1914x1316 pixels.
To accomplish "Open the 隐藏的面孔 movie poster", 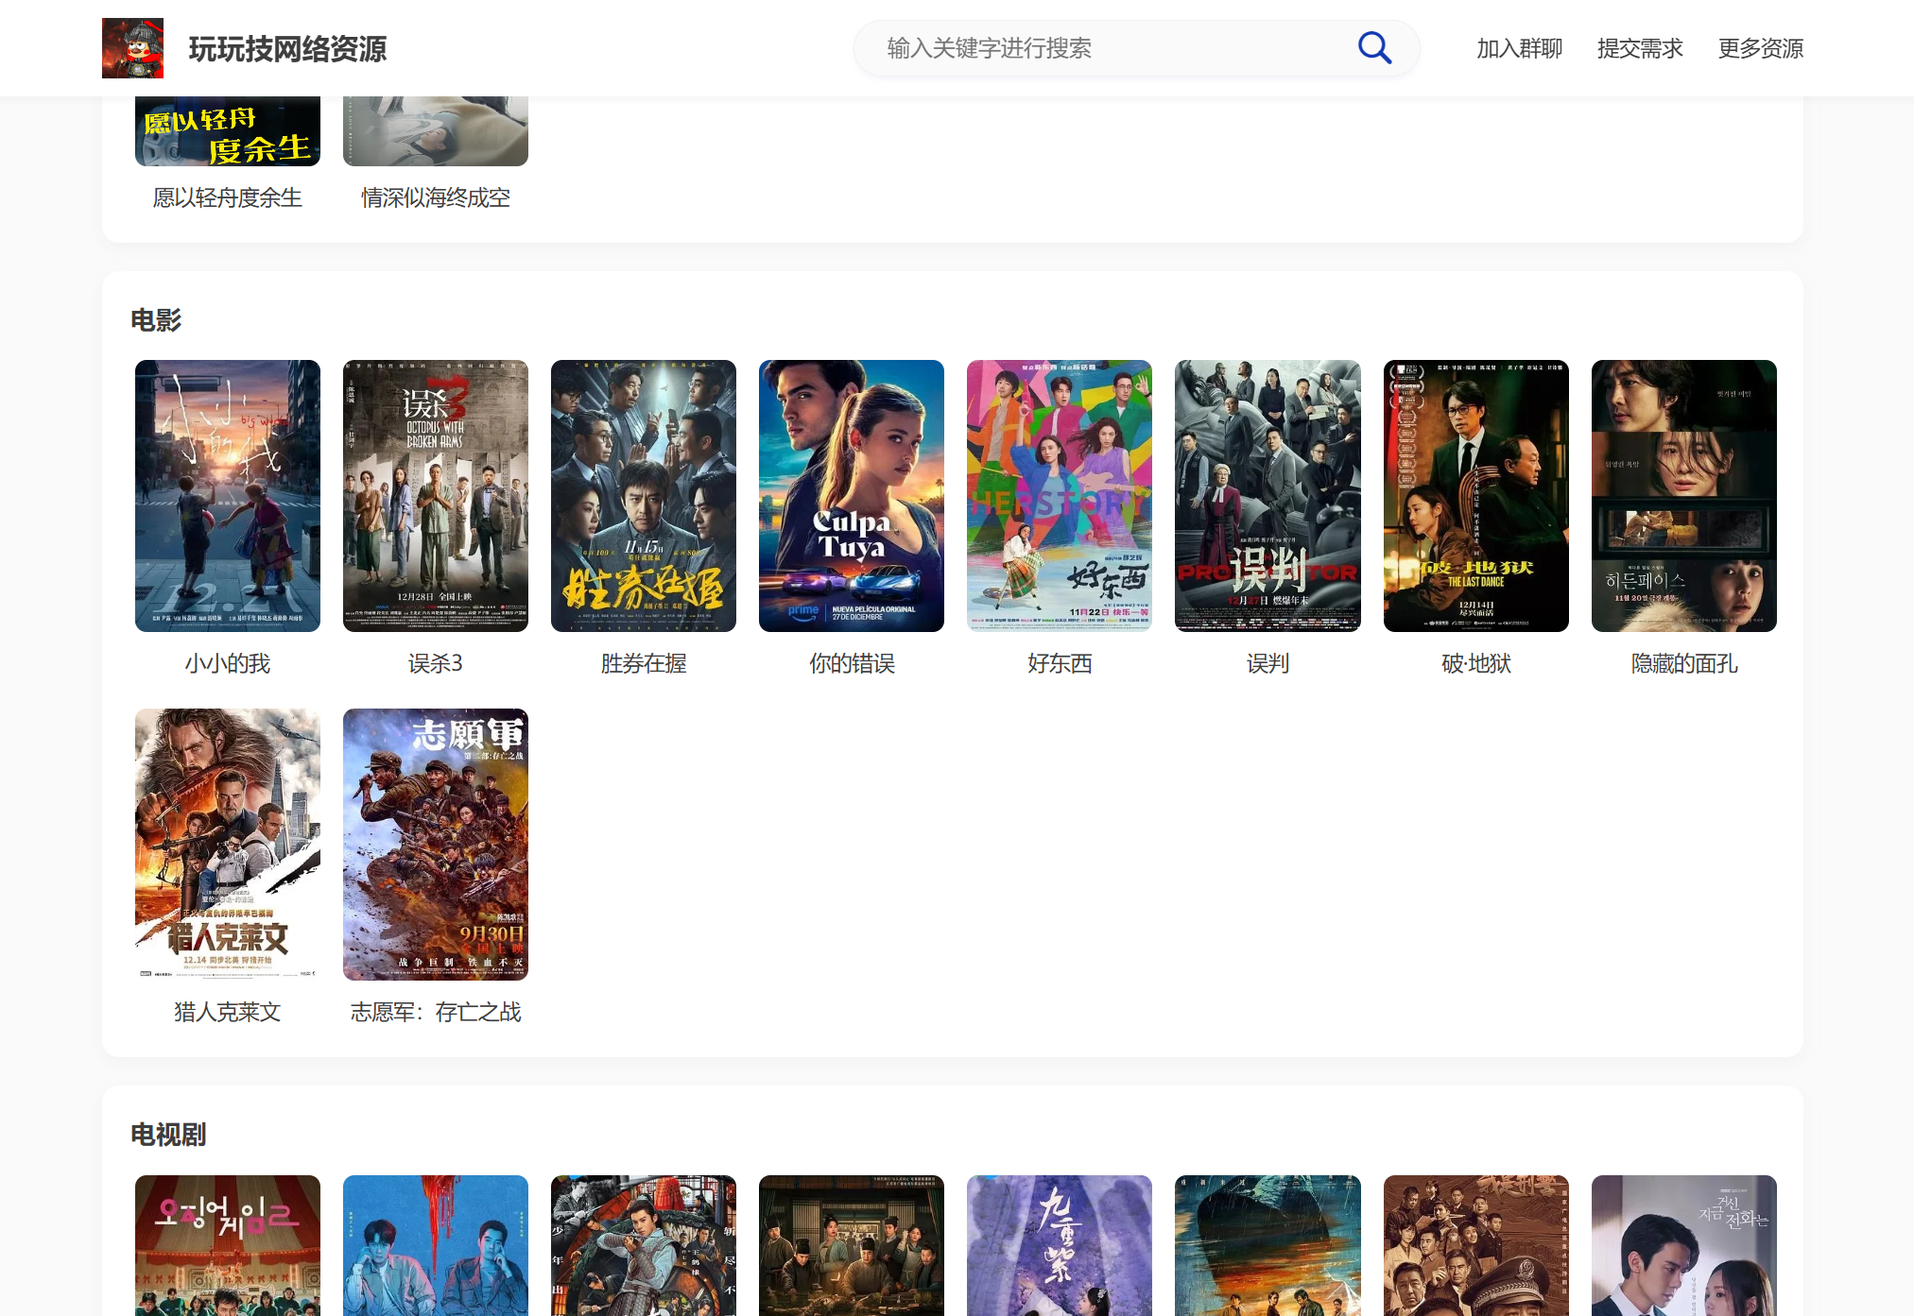I will click(1683, 495).
